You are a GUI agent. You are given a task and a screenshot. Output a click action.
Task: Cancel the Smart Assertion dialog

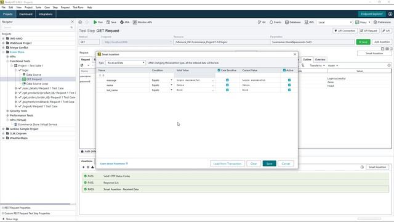click(x=286, y=163)
